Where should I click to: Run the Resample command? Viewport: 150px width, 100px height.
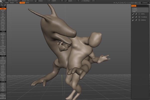click(3, 95)
